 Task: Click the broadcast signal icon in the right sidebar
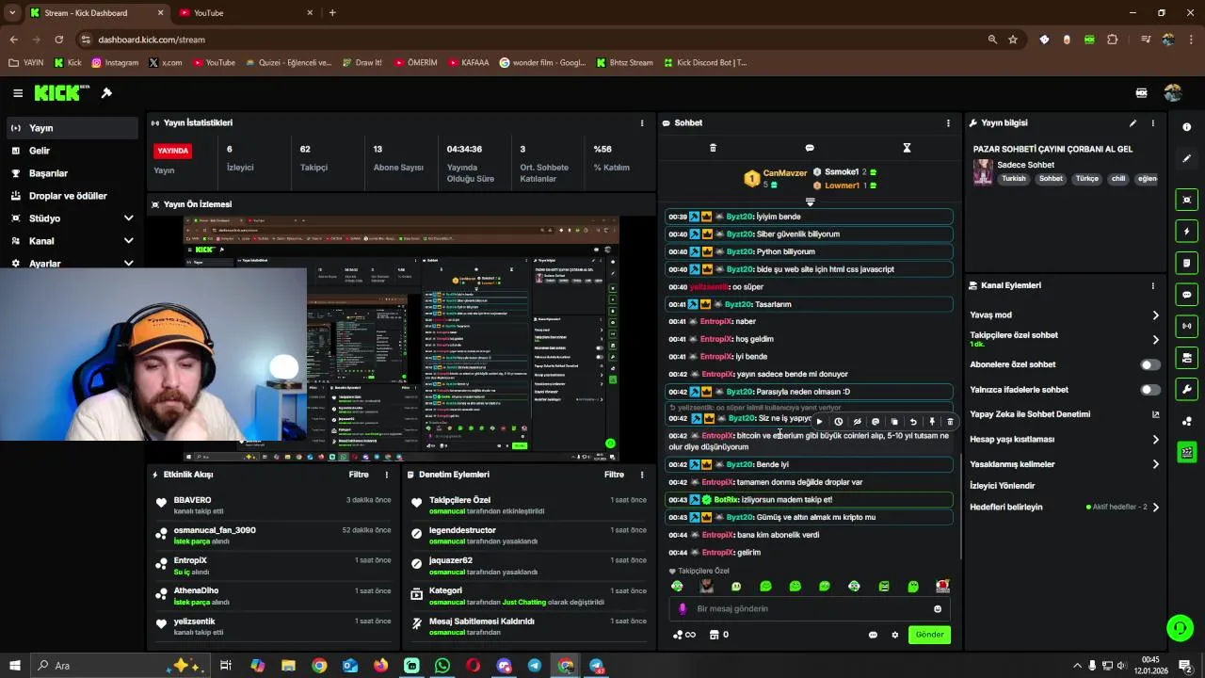click(1186, 326)
